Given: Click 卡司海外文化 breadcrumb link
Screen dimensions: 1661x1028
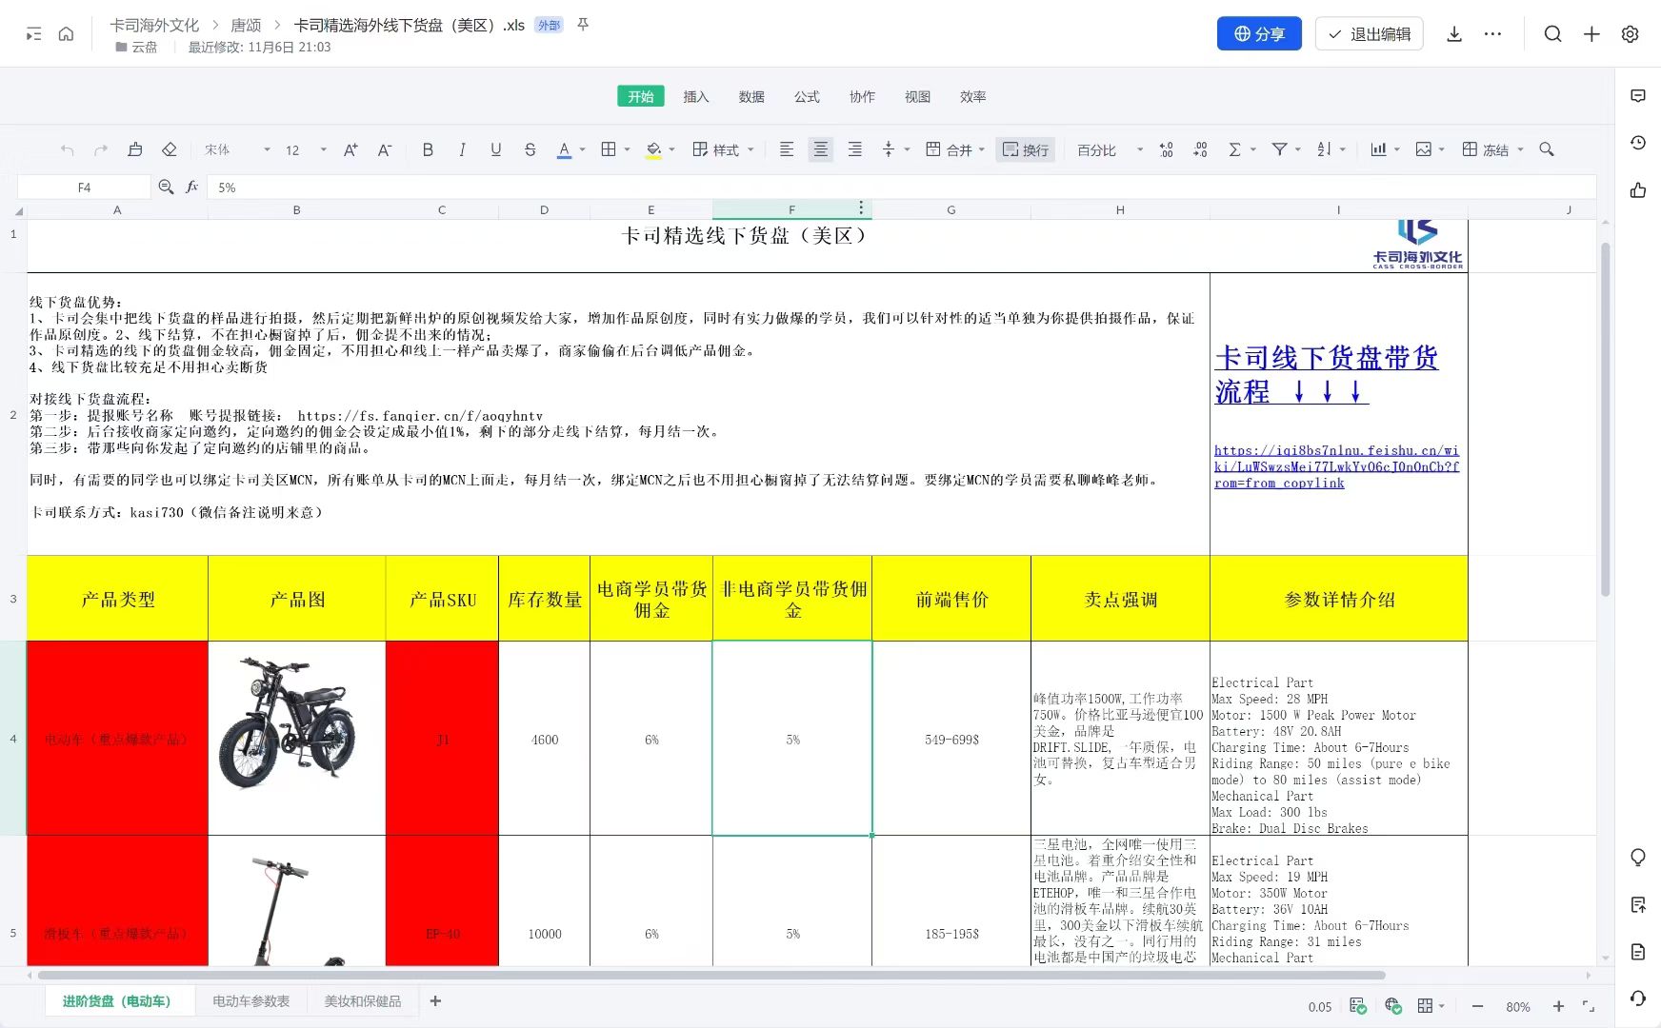Looking at the screenshot, I should point(154,26).
